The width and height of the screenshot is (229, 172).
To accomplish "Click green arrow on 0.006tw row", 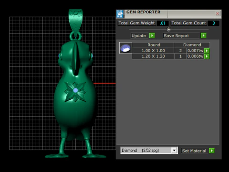I will (207, 56).
